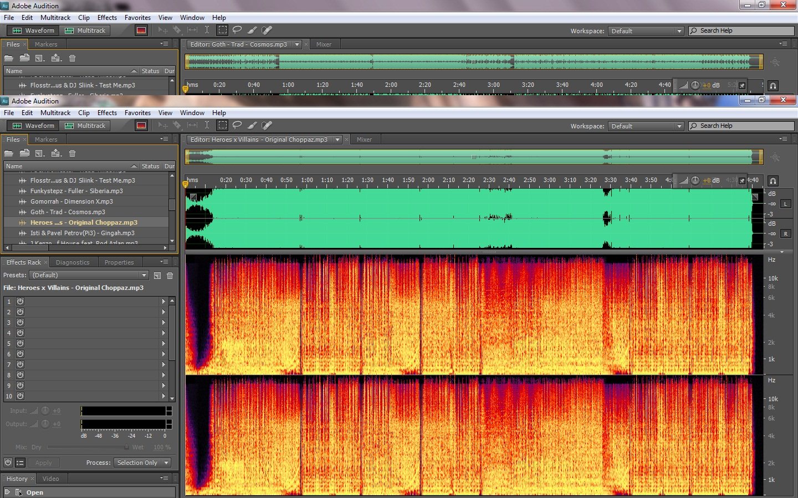Open Workspace dropdown in front window
Viewport: 798px width, 498px height.
click(646, 126)
